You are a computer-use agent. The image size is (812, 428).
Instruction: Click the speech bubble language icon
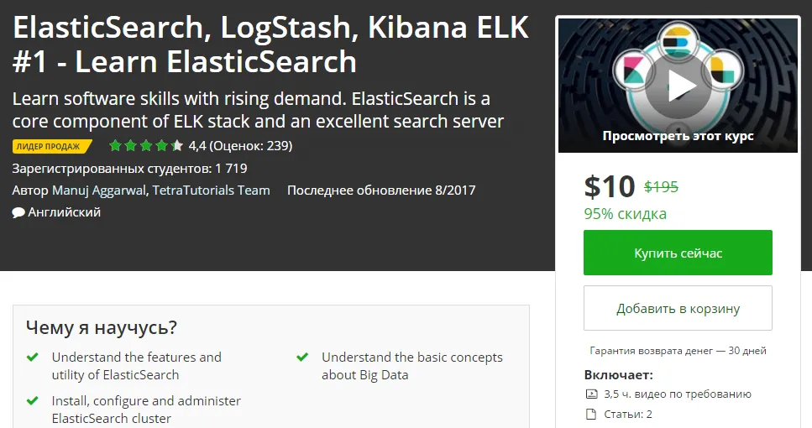(18, 213)
